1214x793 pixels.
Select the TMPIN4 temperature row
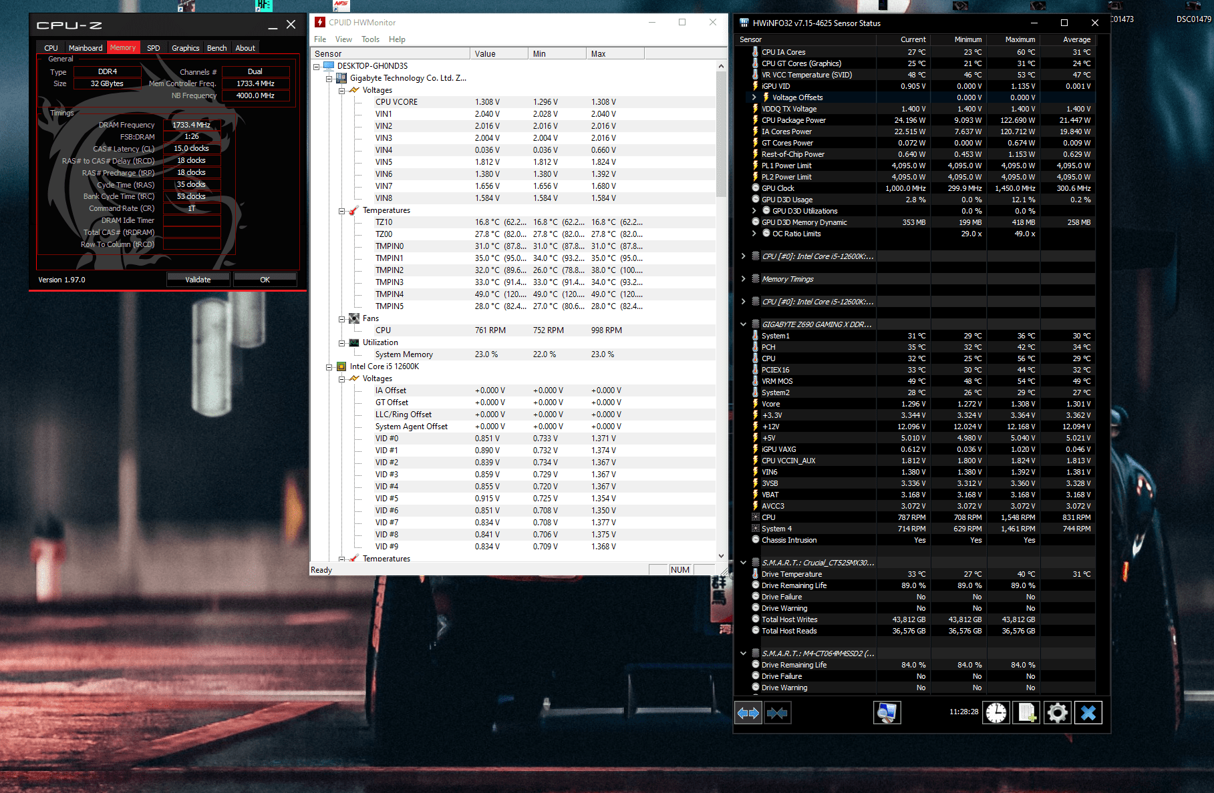(x=514, y=294)
